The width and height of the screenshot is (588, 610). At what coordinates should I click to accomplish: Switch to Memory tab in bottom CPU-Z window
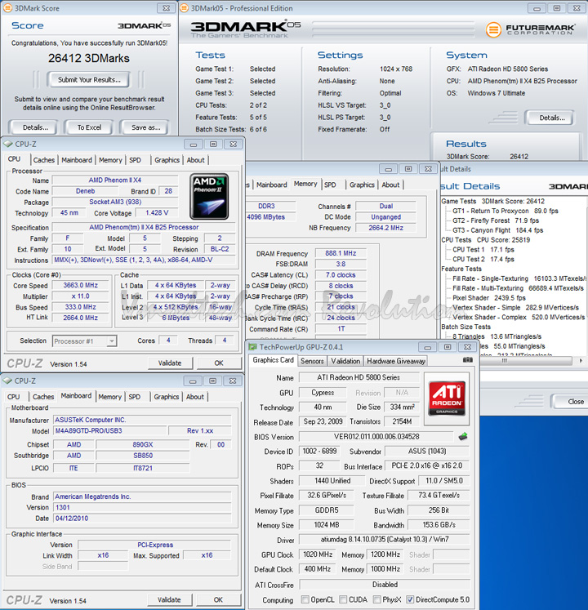pyautogui.click(x=109, y=397)
